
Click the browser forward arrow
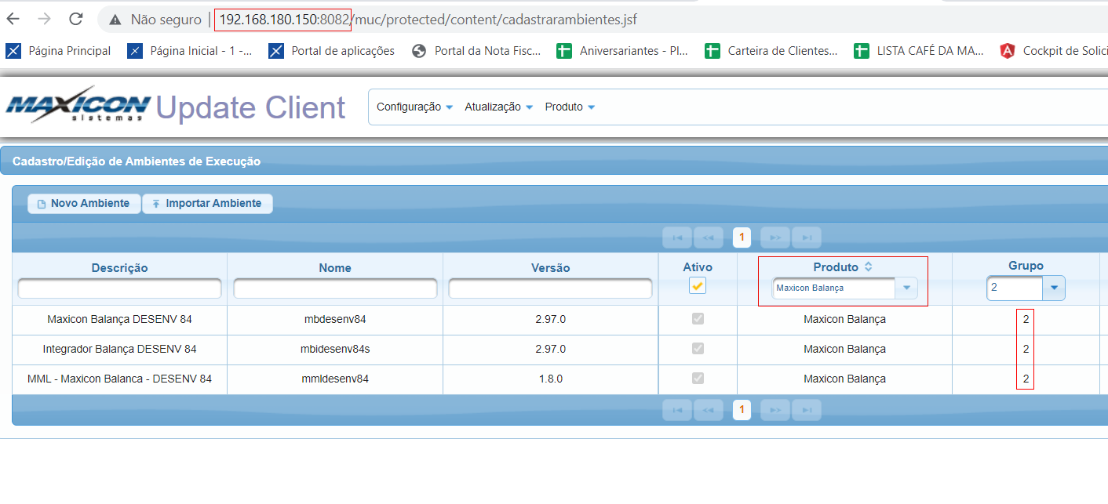pos(45,20)
